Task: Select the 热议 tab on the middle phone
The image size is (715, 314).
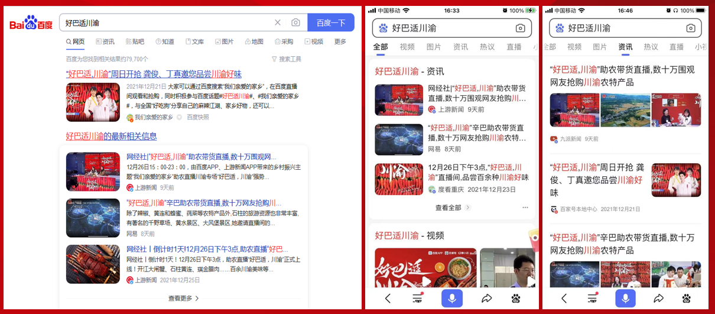Action: tap(487, 47)
